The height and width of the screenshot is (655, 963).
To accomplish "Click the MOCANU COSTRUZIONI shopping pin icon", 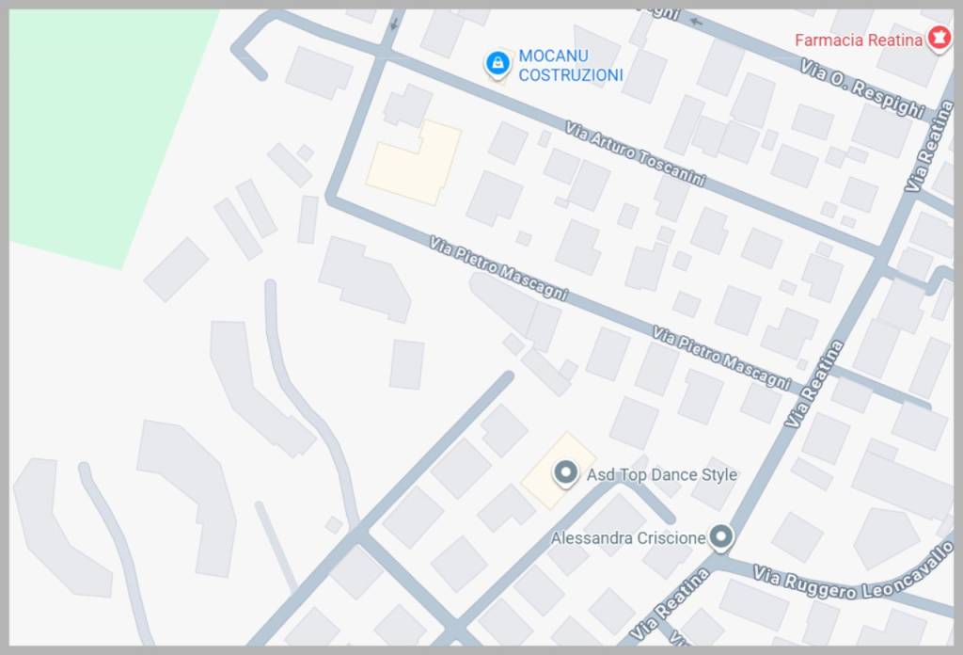I will click(x=497, y=64).
